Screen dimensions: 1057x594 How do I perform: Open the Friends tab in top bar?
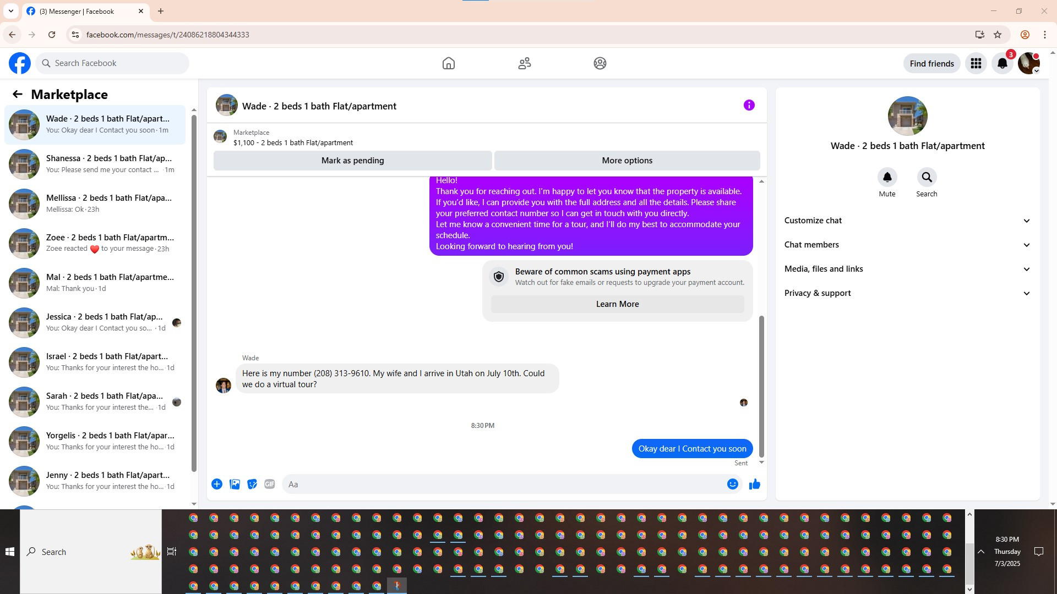(524, 63)
